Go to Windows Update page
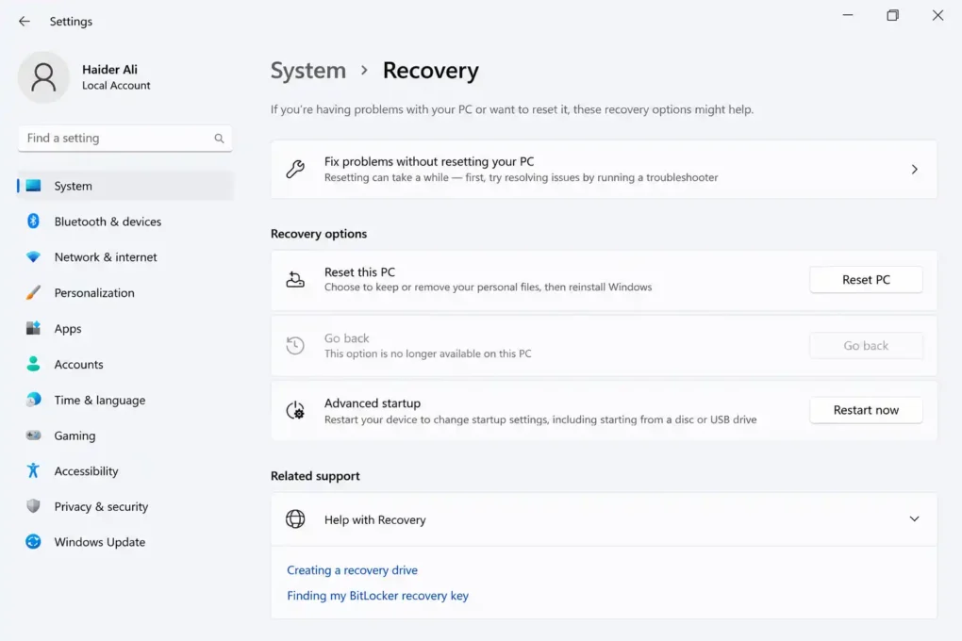The height and width of the screenshot is (641, 962). [125, 542]
